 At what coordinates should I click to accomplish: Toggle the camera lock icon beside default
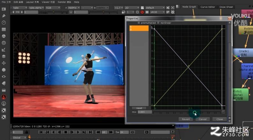[142, 8]
